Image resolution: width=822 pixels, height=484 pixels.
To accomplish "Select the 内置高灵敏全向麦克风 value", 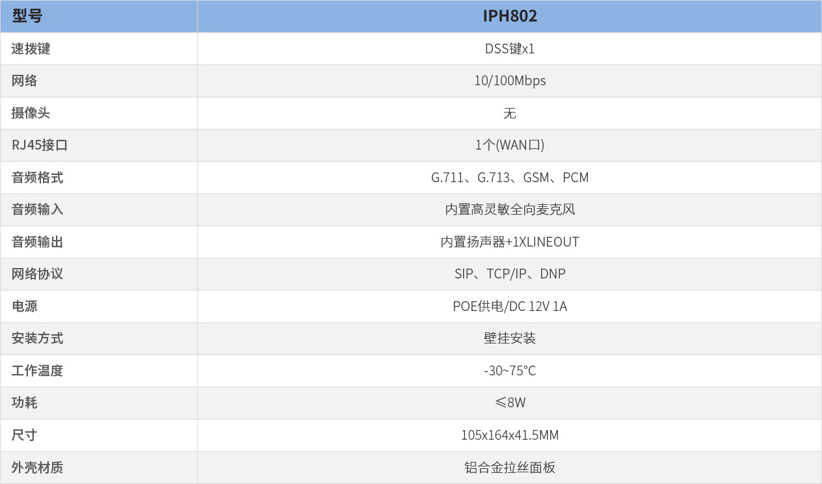I will pos(510,209).
